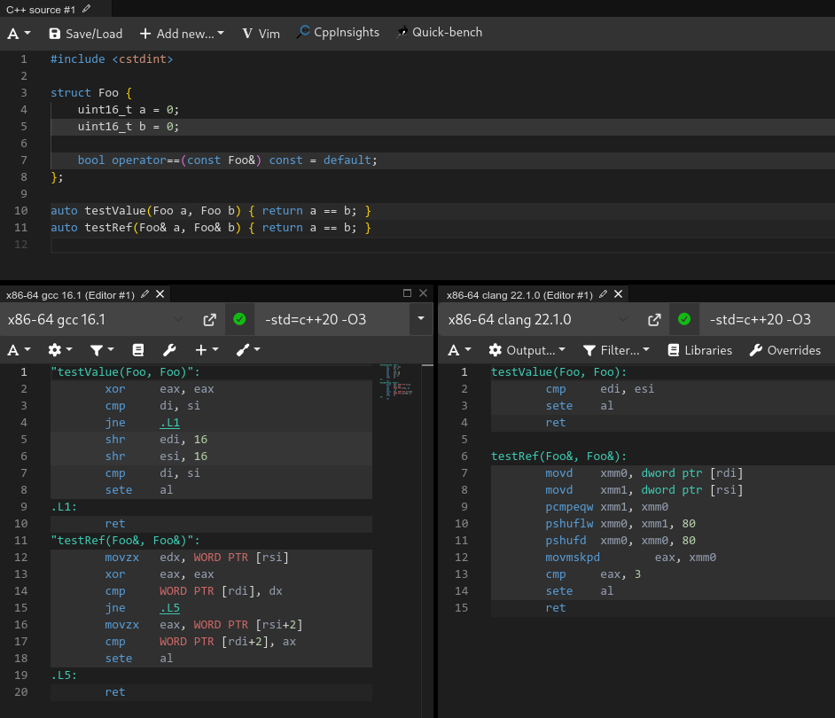The height and width of the screenshot is (718, 835).
Task: Maximize the gcc compiler pane
Action: click(x=408, y=293)
